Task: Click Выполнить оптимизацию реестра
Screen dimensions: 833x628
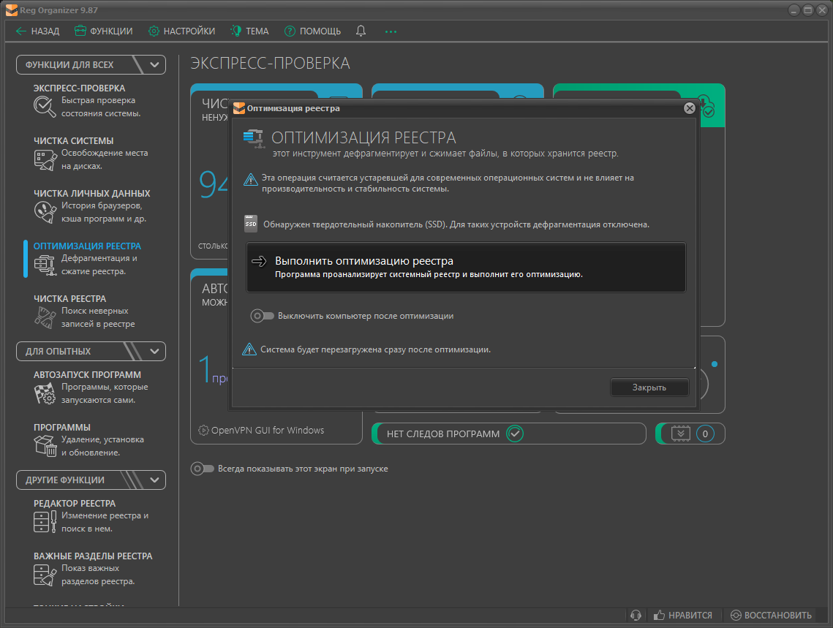Action: (x=466, y=267)
